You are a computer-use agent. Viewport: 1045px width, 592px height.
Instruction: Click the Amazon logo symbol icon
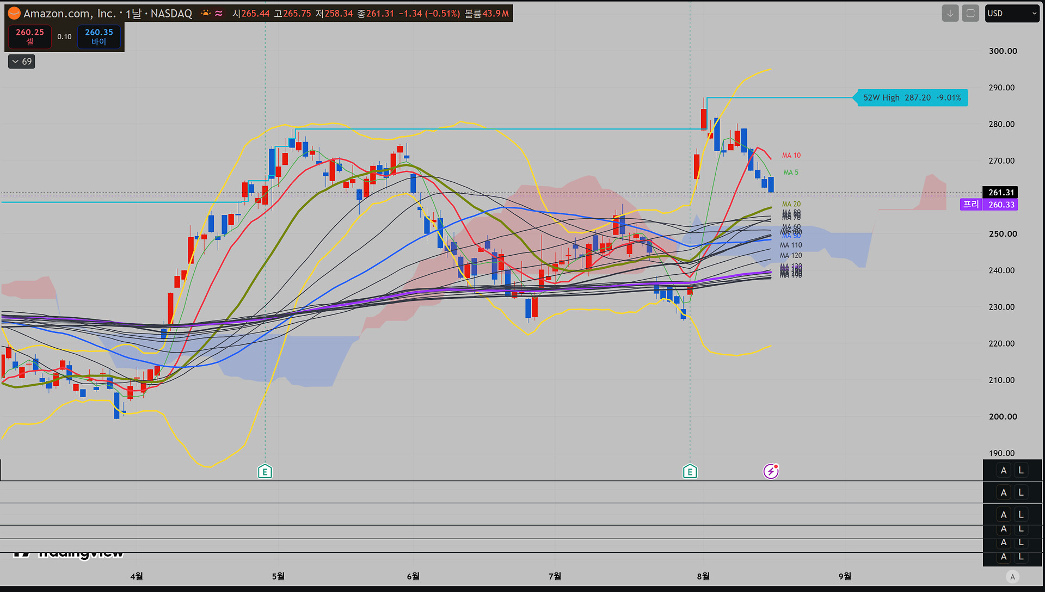point(14,13)
